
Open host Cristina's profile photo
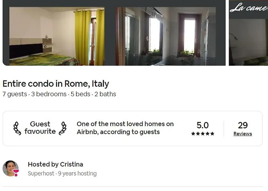[x=10, y=168]
